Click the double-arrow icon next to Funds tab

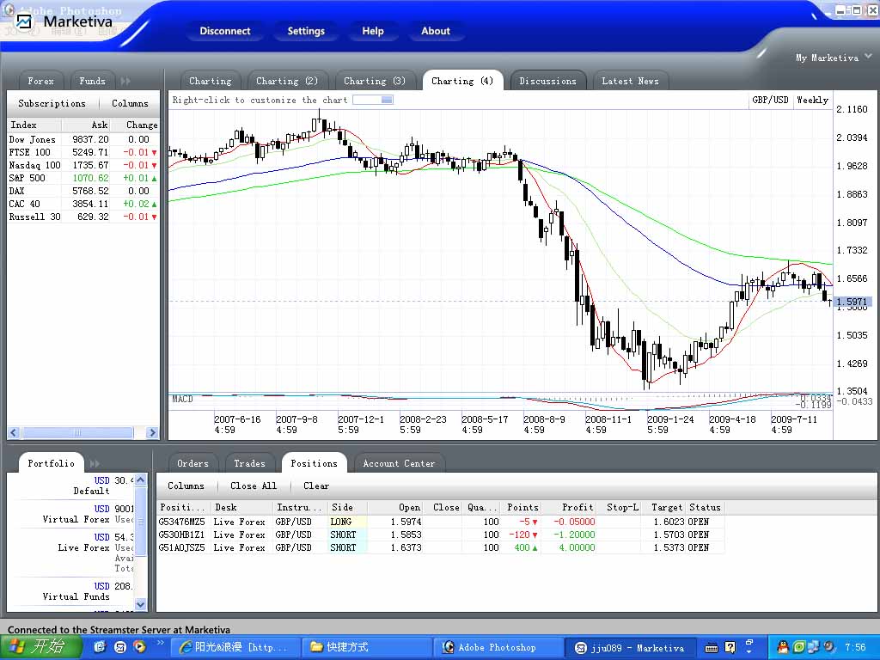[x=125, y=81]
